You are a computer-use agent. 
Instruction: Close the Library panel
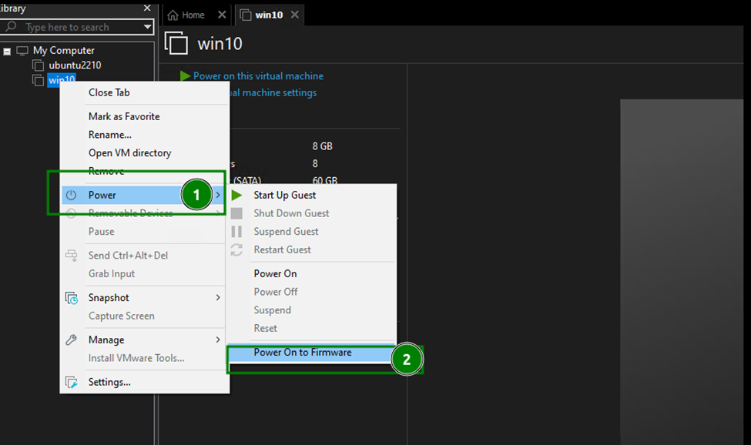pos(148,8)
